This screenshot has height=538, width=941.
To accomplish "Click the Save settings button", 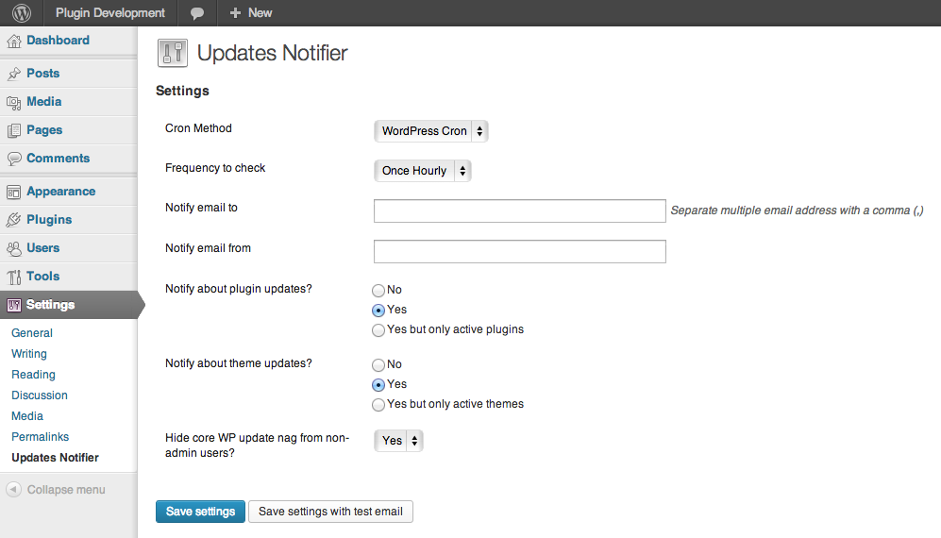I will tap(200, 512).
